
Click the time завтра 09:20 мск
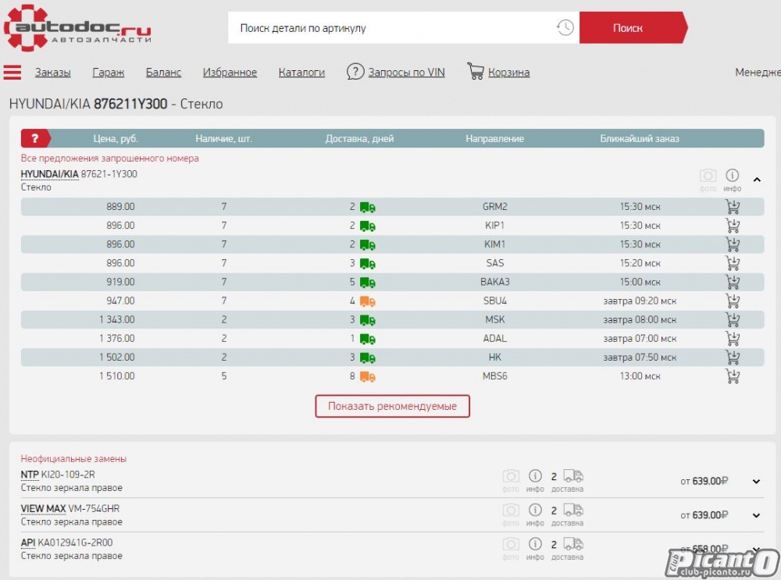coord(640,301)
